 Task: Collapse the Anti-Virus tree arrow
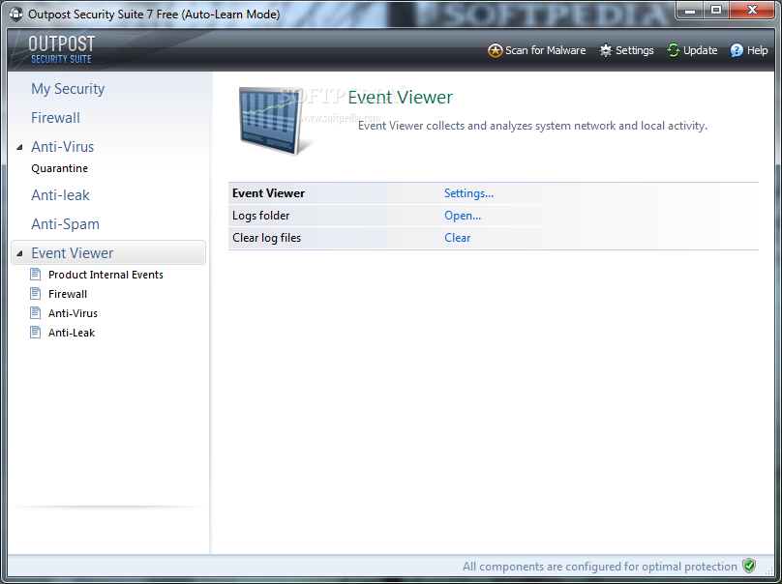(19, 147)
